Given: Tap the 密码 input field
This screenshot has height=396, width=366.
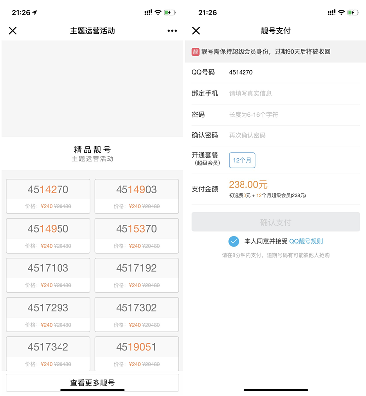Looking at the screenshot, I should pos(276,115).
